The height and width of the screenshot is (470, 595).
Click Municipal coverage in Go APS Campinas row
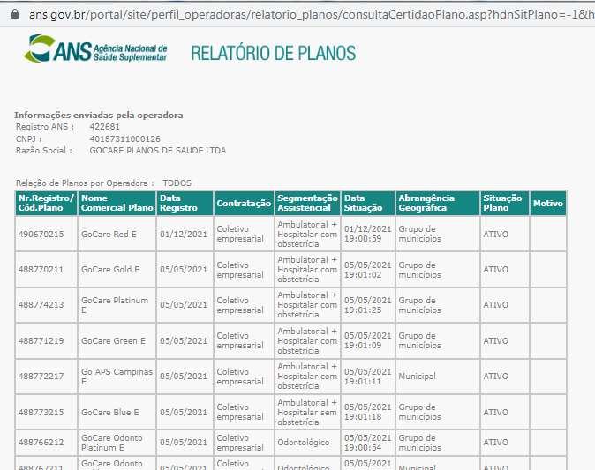point(417,376)
